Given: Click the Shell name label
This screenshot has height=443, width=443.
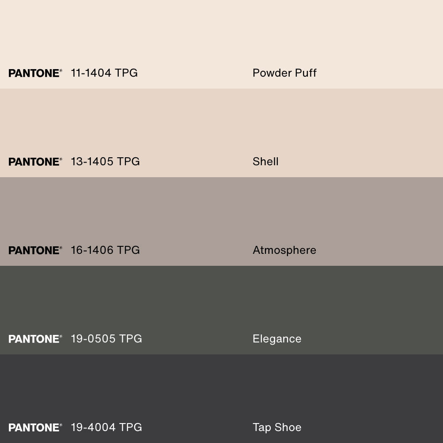Looking at the screenshot, I should tap(265, 162).
